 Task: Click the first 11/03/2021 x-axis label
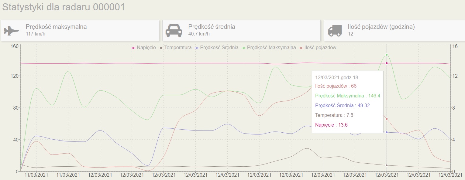[x=36, y=175]
